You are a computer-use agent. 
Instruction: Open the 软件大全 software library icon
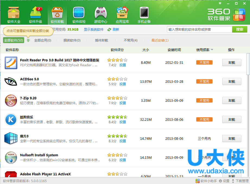[x=14, y=14]
